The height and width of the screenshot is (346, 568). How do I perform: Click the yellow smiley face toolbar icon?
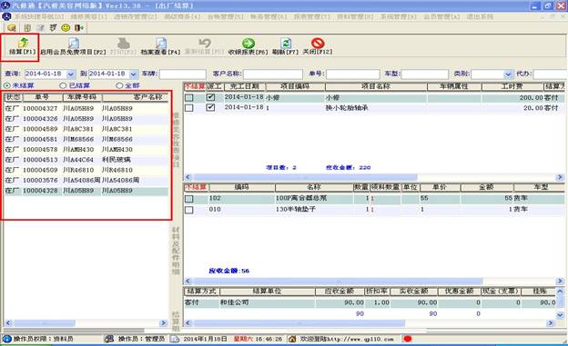click(x=66, y=27)
